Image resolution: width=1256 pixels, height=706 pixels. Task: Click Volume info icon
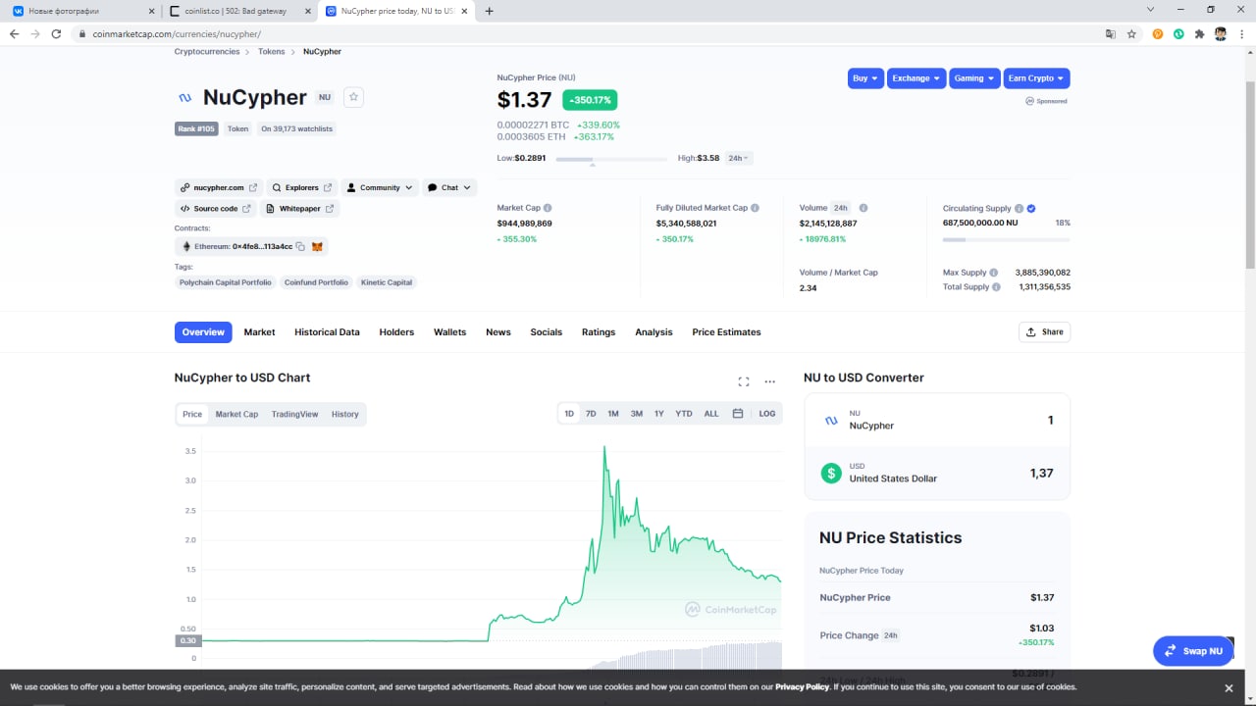point(863,208)
